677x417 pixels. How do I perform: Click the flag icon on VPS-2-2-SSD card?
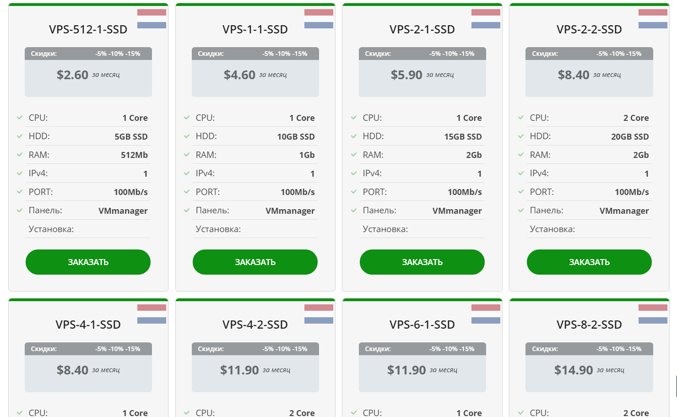pyautogui.click(x=653, y=19)
